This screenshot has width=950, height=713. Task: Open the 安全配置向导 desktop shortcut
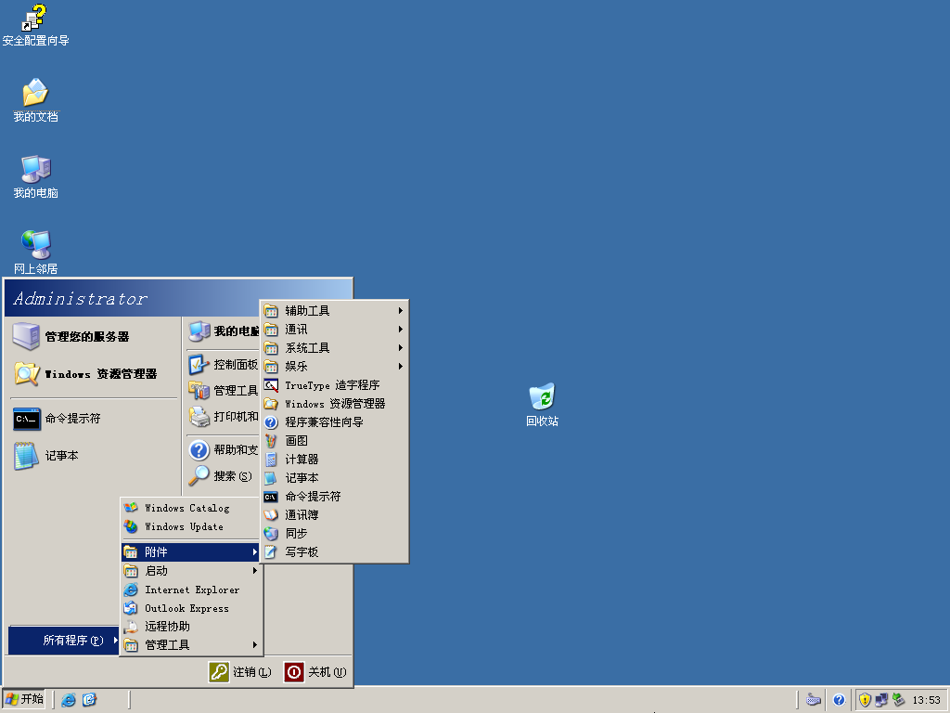point(35,25)
